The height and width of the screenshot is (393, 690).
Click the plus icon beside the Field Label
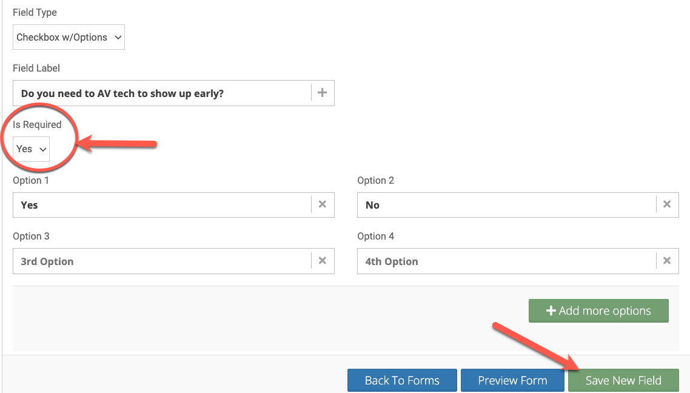(x=322, y=93)
